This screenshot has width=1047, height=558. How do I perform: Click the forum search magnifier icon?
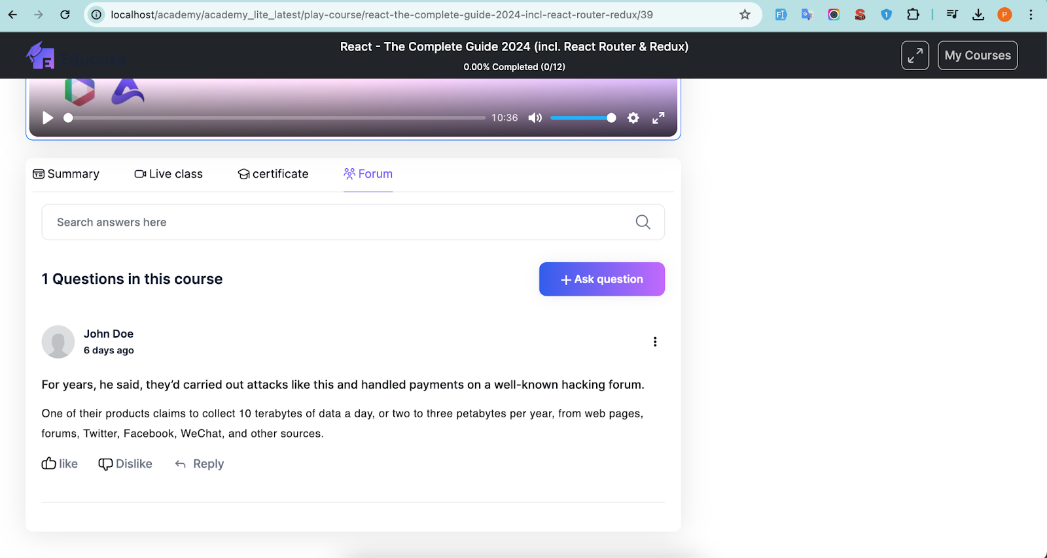point(643,222)
